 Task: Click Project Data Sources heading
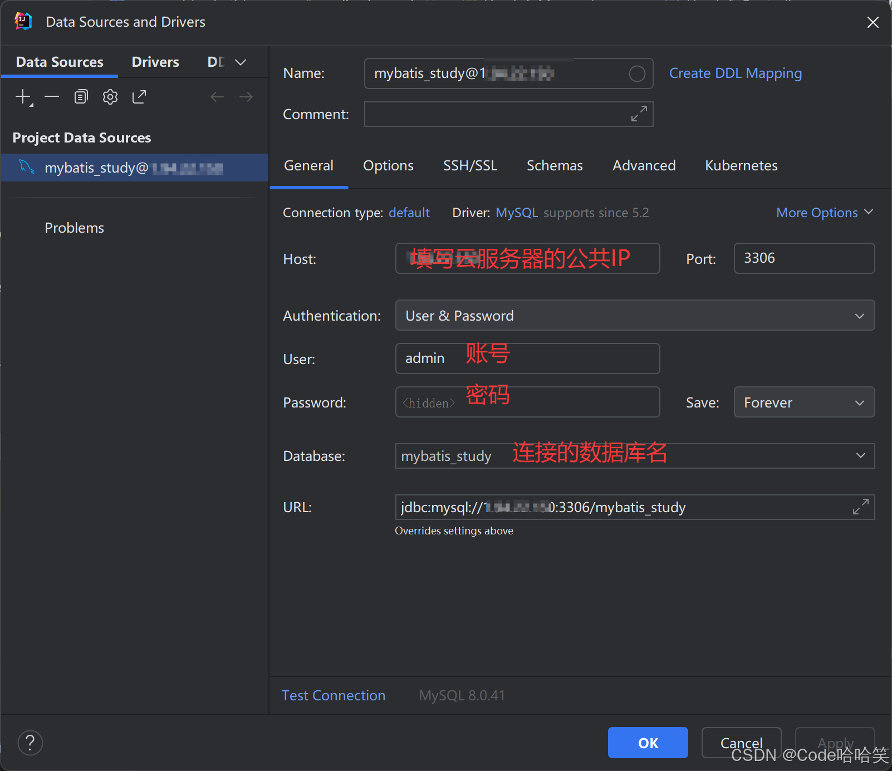(82, 137)
